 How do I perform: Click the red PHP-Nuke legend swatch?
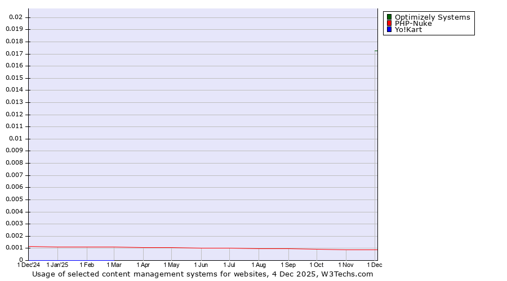[389, 23]
